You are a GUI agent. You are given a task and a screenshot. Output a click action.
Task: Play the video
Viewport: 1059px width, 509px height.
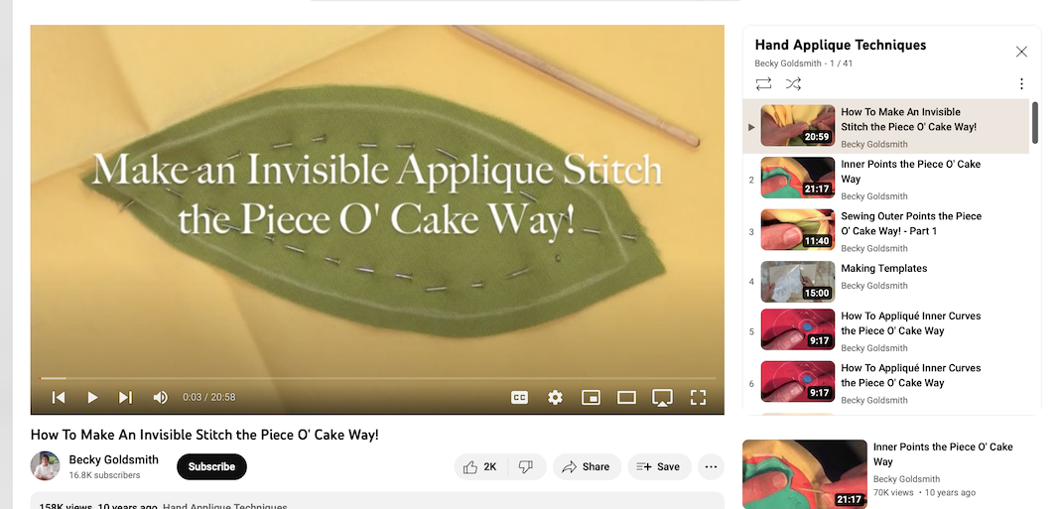coord(92,398)
